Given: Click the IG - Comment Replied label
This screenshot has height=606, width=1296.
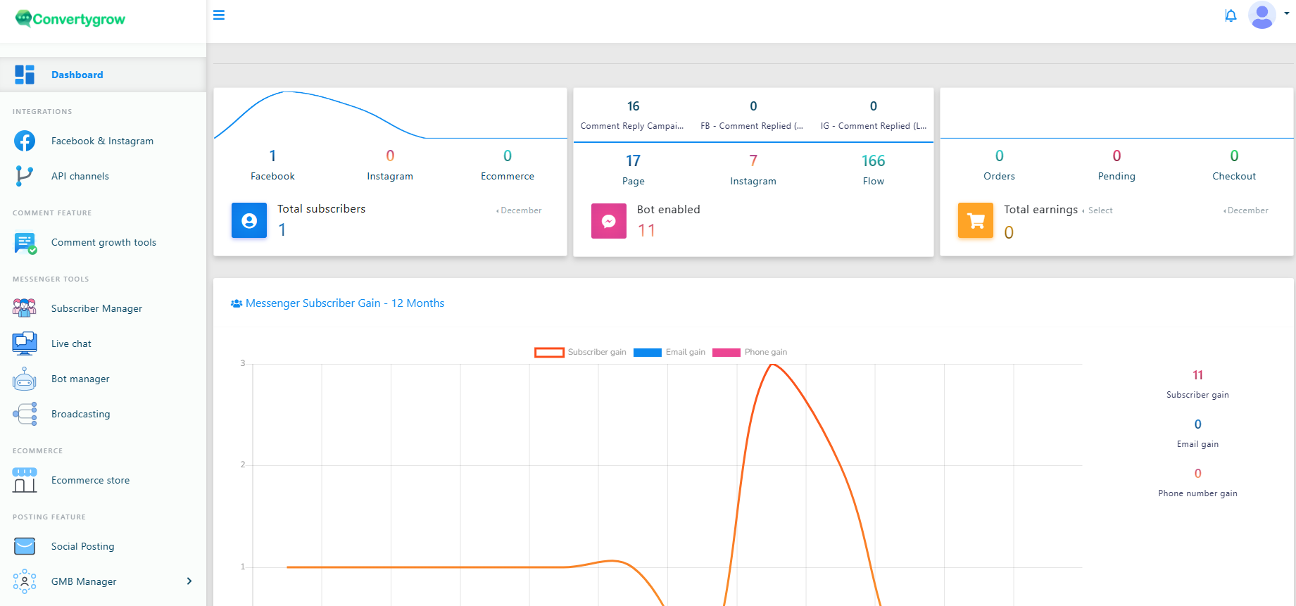Looking at the screenshot, I should pyautogui.click(x=874, y=126).
